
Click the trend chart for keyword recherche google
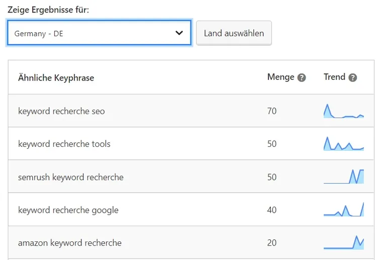(344, 209)
